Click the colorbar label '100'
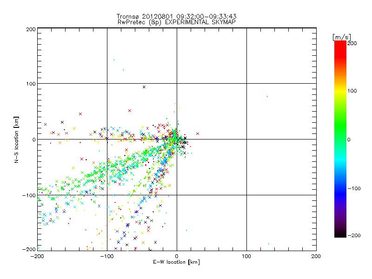Viewport: 372px width, 279px height. click(352, 91)
